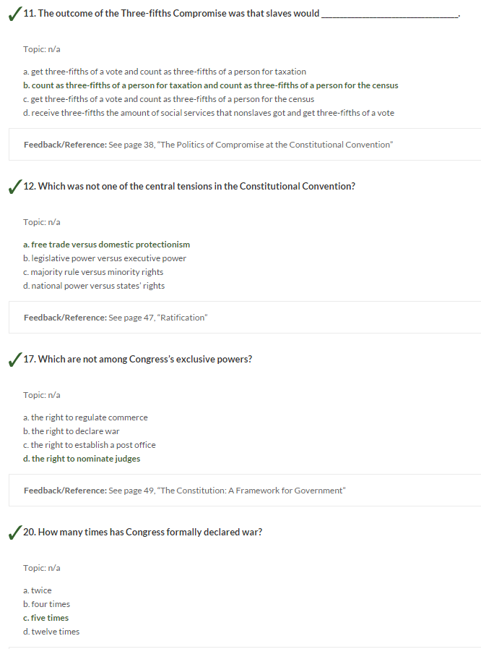Select 'free trade versus domestic protectionism' answer
This screenshot has width=481, height=649.
tap(107, 245)
